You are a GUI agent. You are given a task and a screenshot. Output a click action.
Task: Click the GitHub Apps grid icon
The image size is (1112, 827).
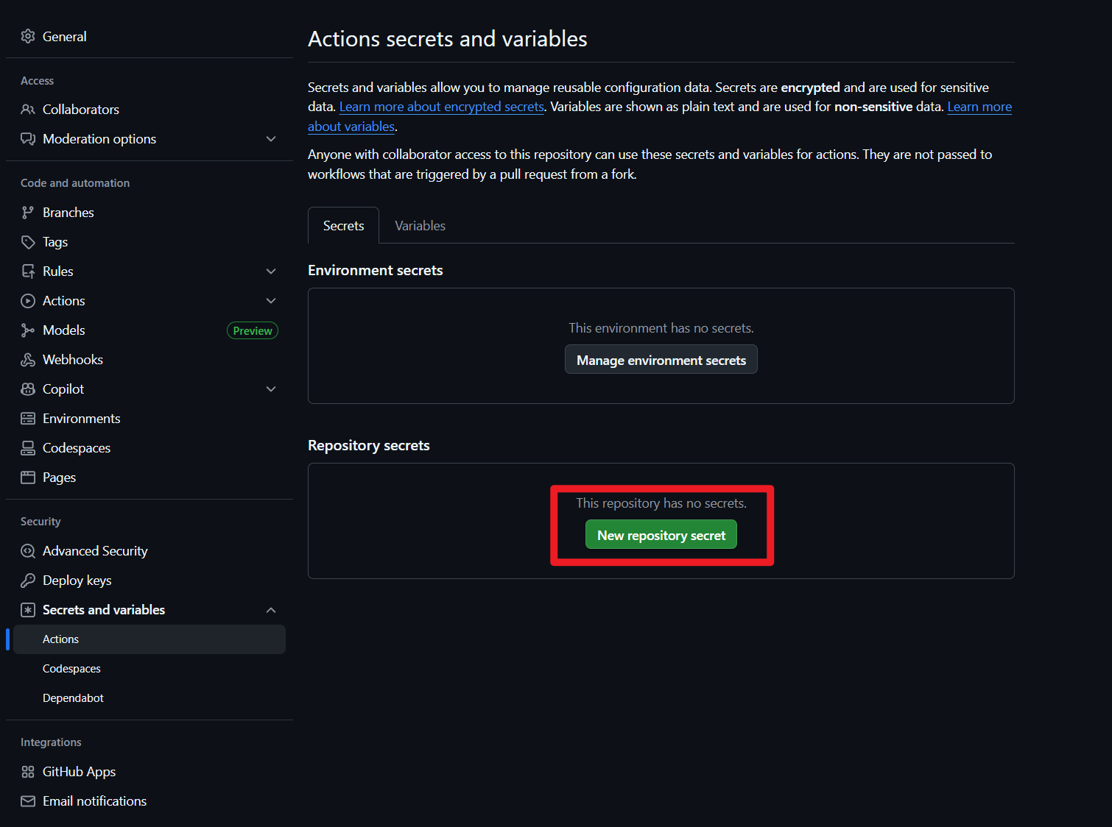coord(28,772)
